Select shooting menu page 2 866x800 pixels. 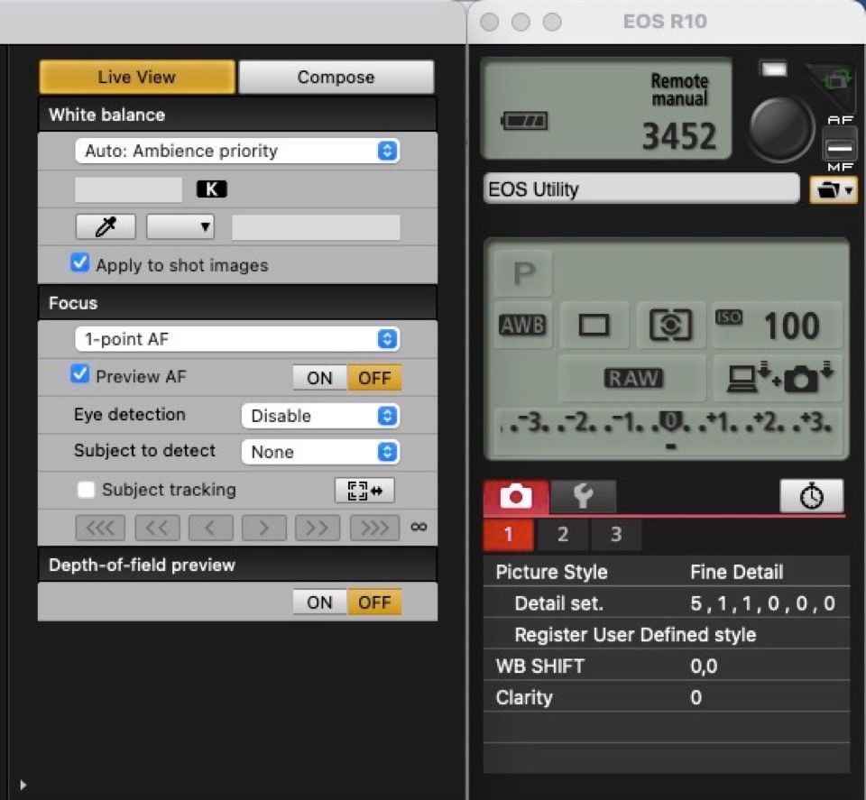click(563, 535)
